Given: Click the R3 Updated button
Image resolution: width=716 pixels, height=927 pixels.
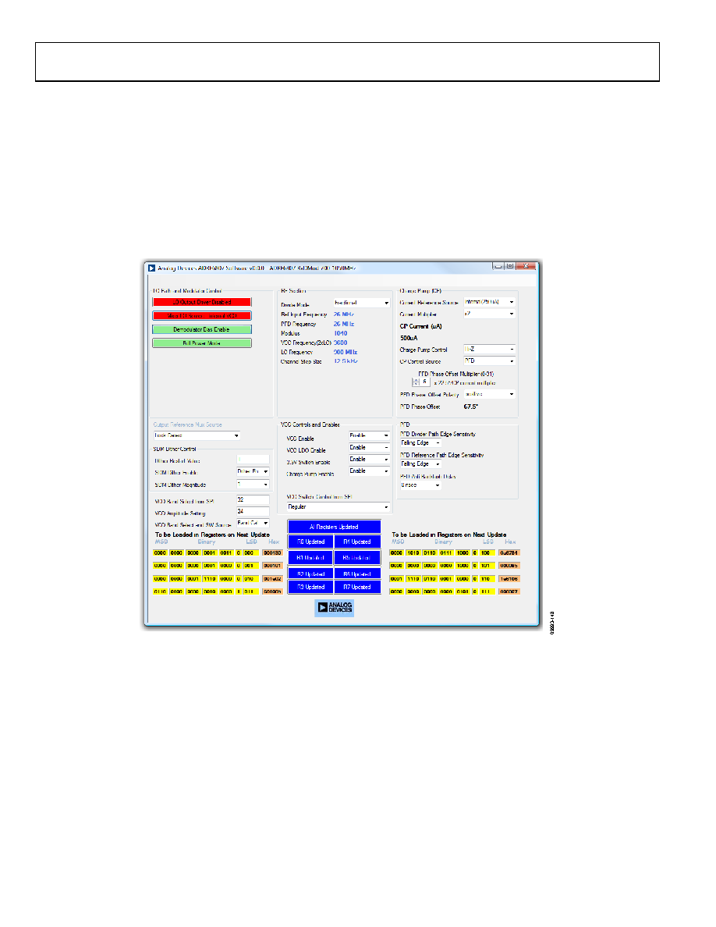Looking at the screenshot, I should [x=310, y=587].
